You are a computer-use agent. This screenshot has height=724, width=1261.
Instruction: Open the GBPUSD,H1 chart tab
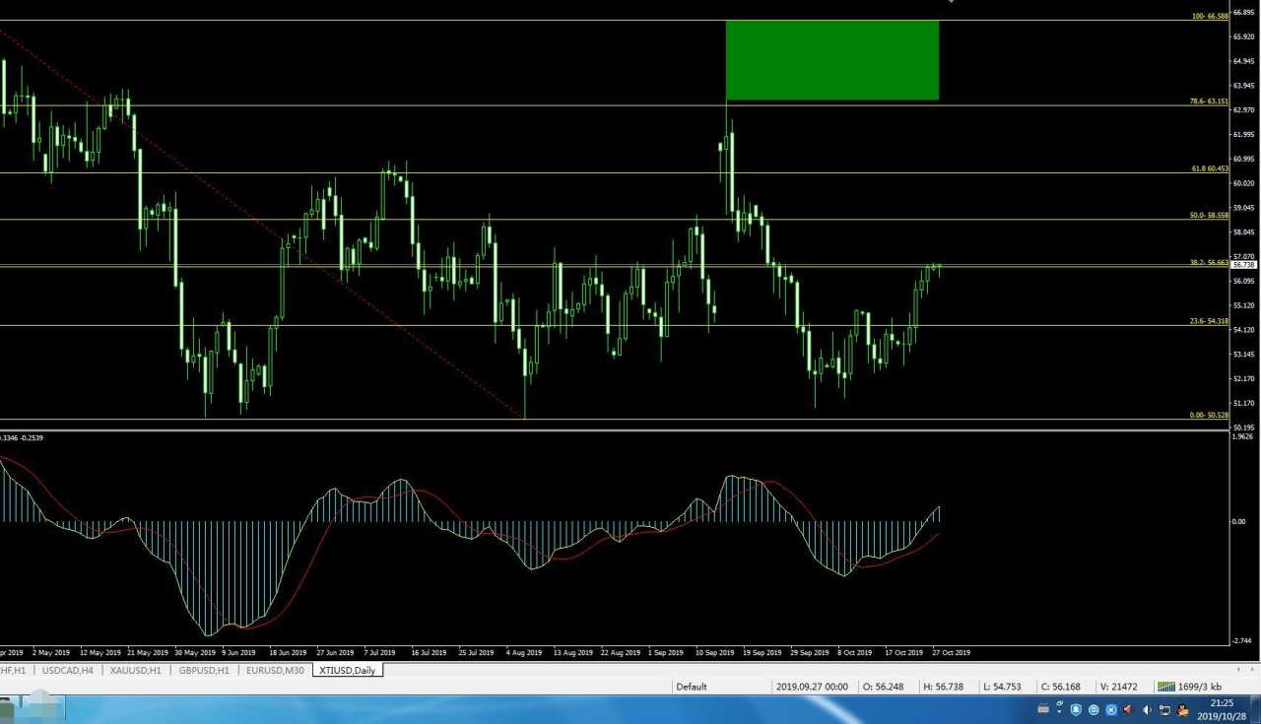pyautogui.click(x=204, y=670)
